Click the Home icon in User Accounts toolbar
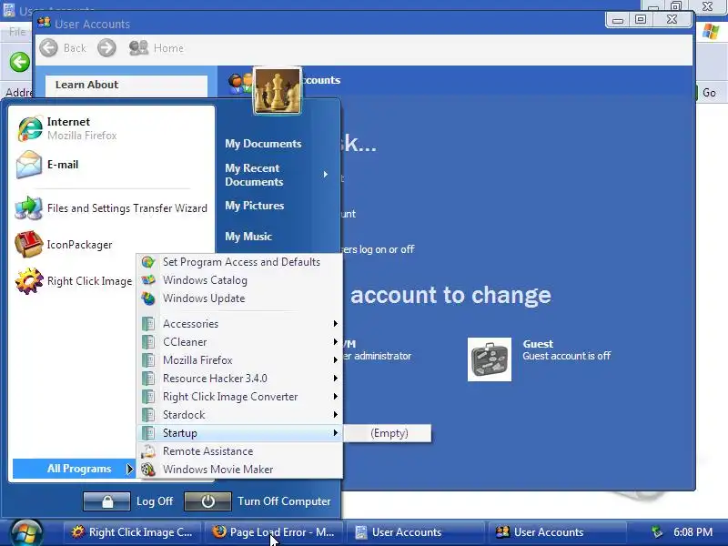The height and width of the screenshot is (546, 728). [x=138, y=48]
